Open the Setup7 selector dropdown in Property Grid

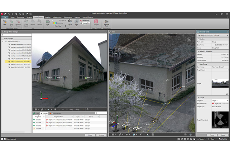click(227, 36)
